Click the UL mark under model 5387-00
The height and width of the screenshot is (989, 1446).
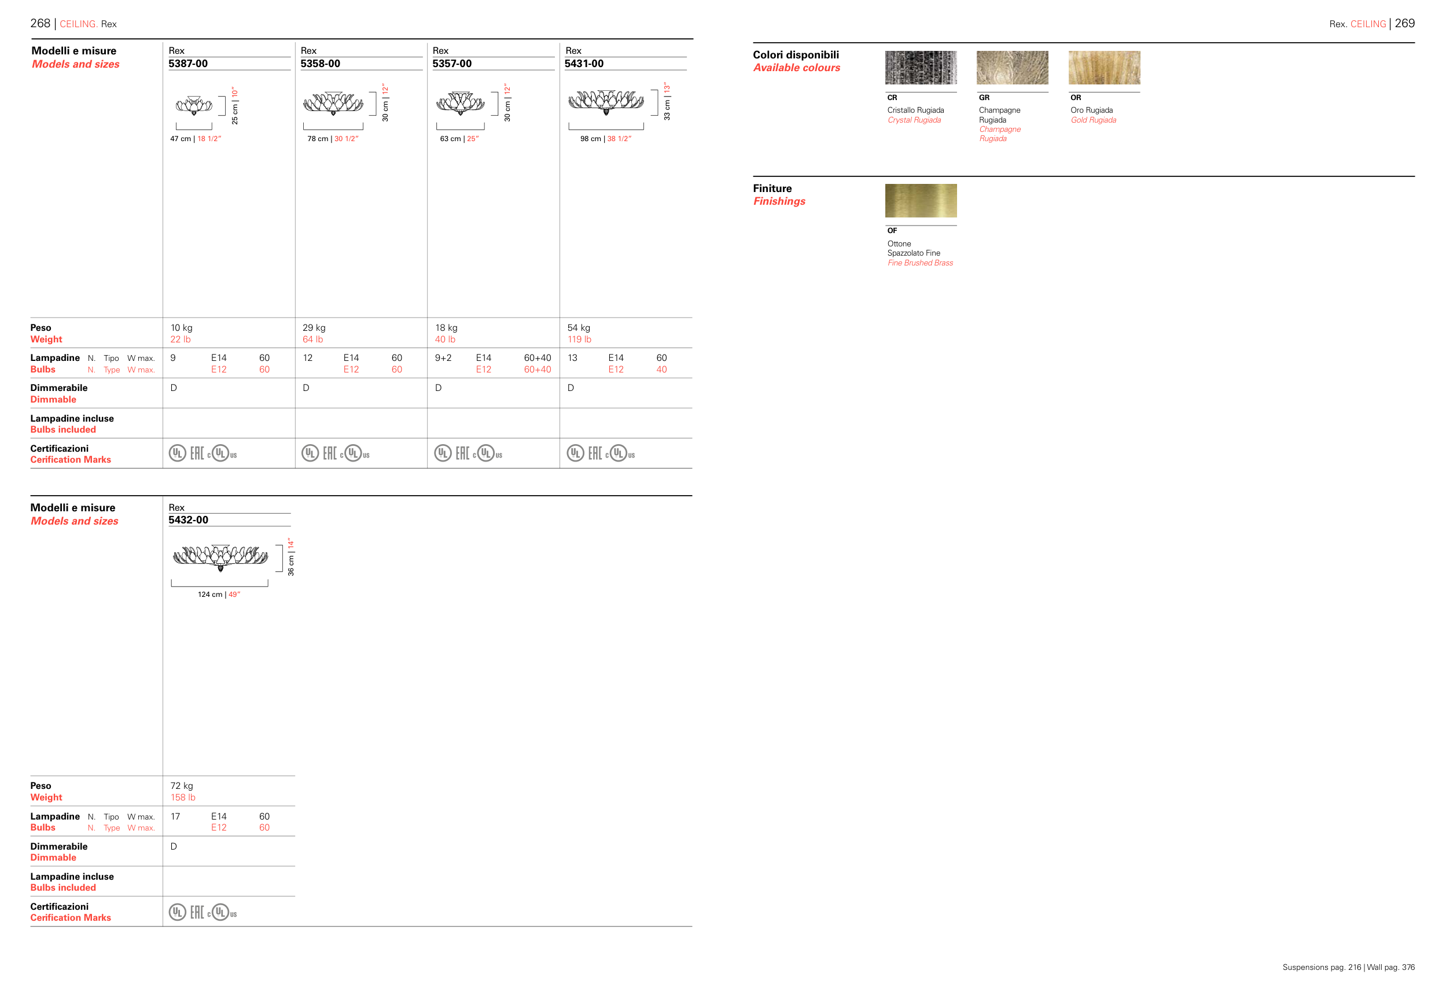click(177, 453)
